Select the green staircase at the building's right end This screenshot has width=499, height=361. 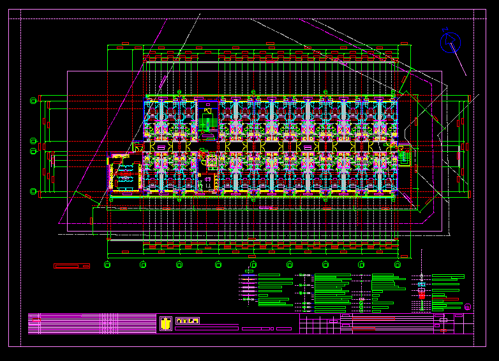(x=405, y=157)
